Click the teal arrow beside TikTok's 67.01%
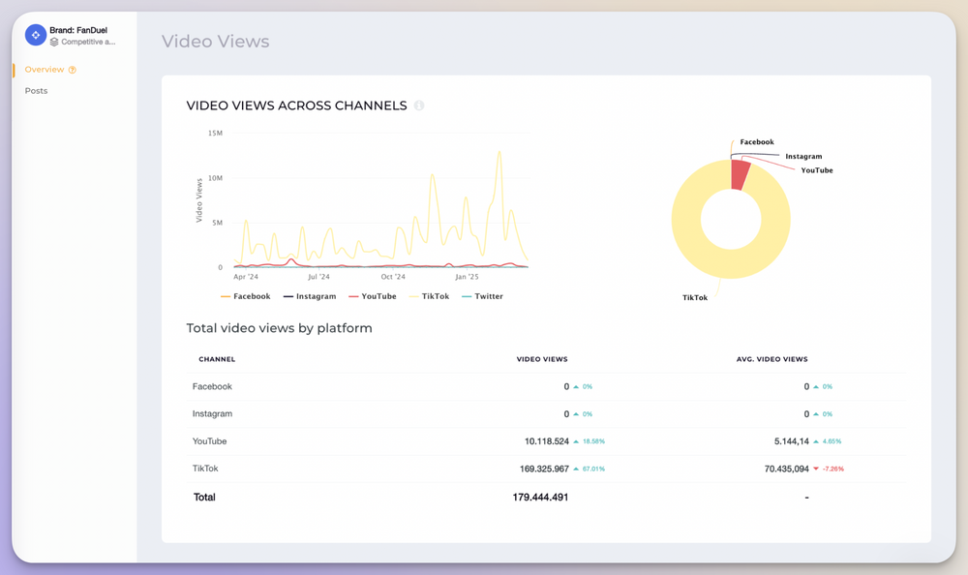Image resolution: width=968 pixels, height=575 pixels. tap(577, 469)
